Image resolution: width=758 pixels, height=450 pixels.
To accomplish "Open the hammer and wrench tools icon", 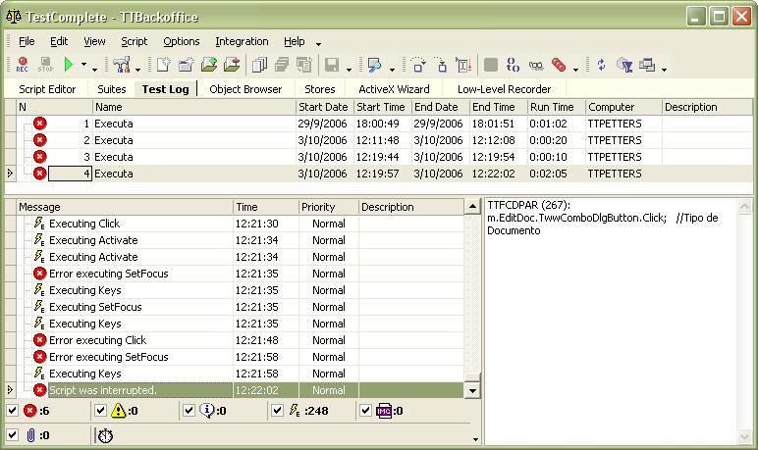I will tap(122, 65).
